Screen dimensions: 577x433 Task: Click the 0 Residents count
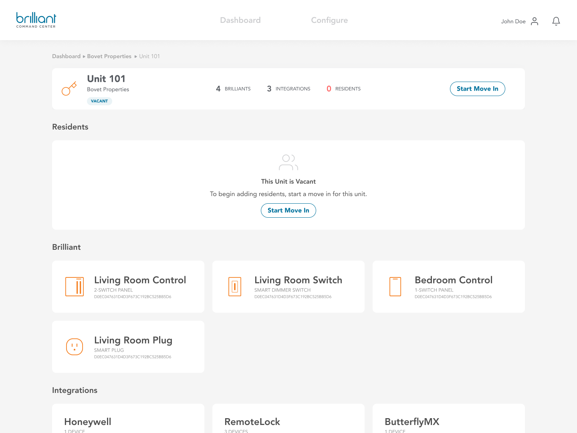tap(343, 89)
